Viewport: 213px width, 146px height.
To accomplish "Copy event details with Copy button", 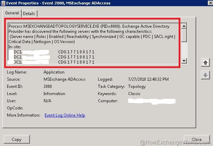I will point(17,140).
